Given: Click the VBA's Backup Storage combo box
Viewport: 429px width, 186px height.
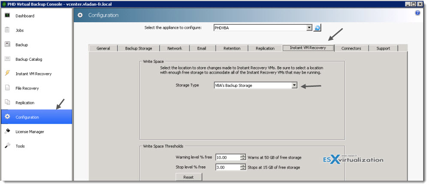Looking at the screenshot, I should pos(256,85).
